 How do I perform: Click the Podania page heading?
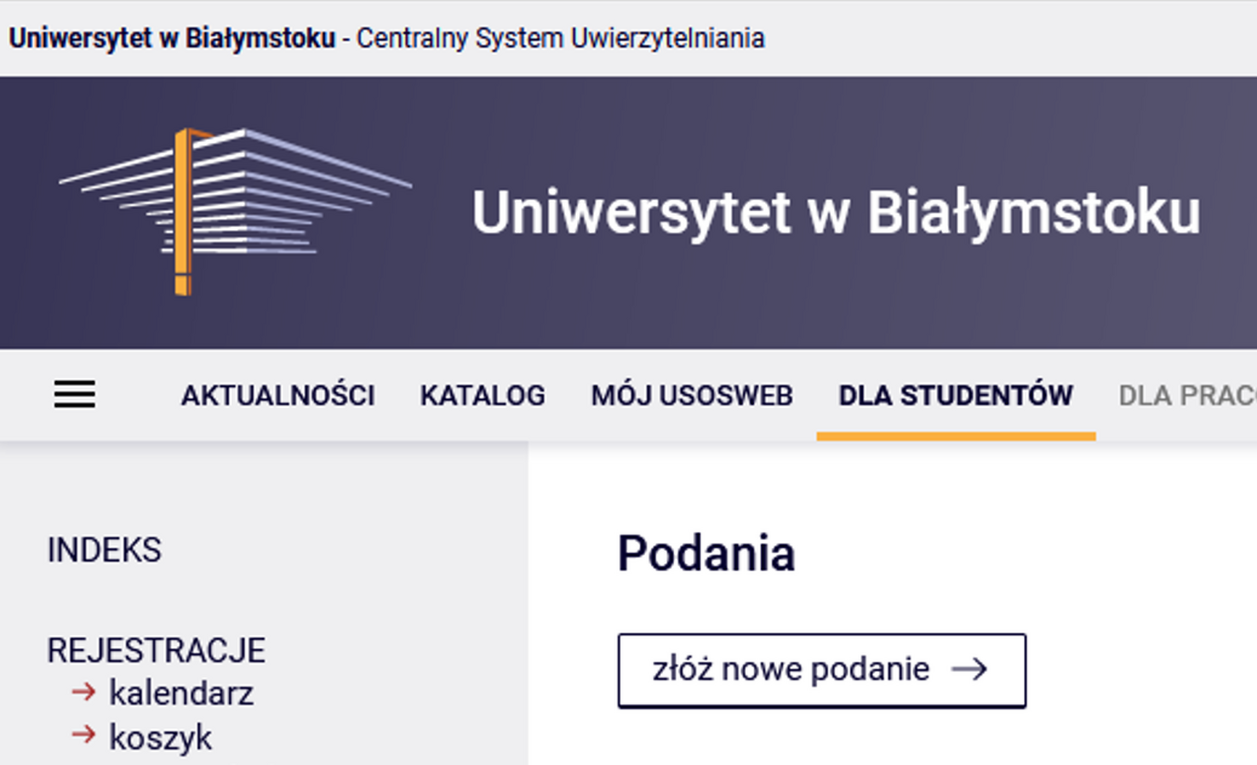coord(706,553)
